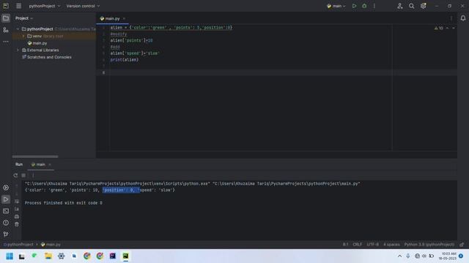This screenshot has width=469, height=263.
Task: Open more options in Run toolbar
Action: (x=33, y=175)
